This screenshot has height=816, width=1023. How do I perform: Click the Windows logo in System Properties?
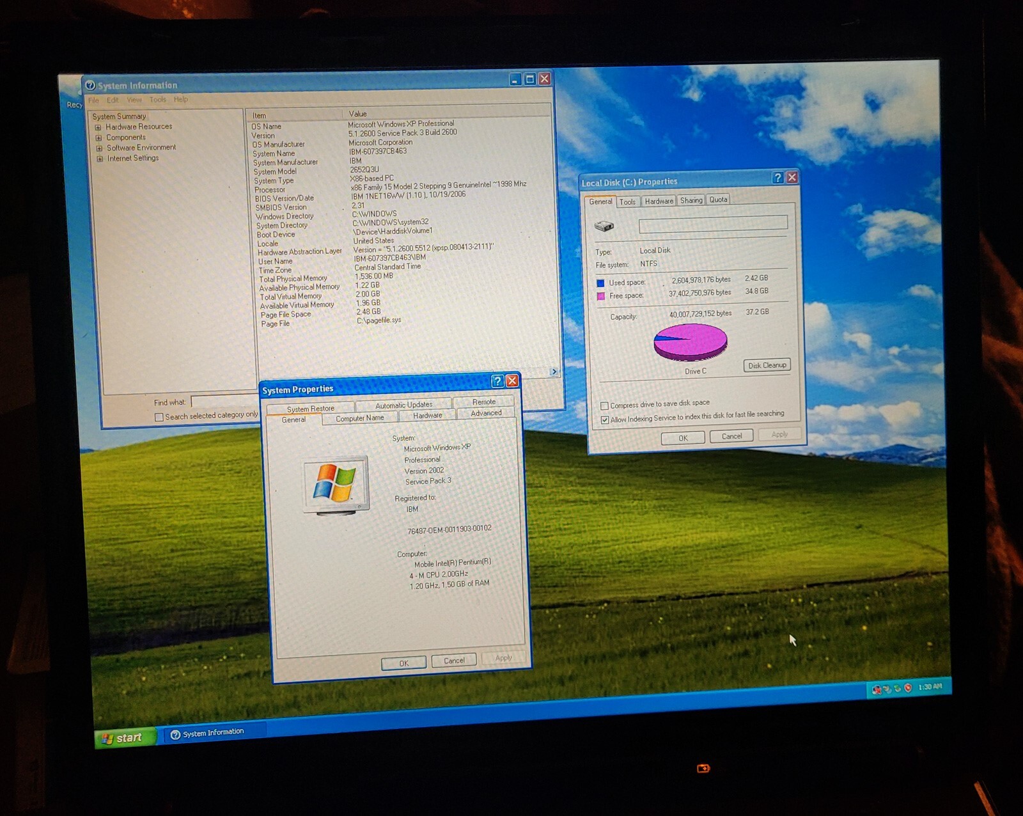(334, 484)
